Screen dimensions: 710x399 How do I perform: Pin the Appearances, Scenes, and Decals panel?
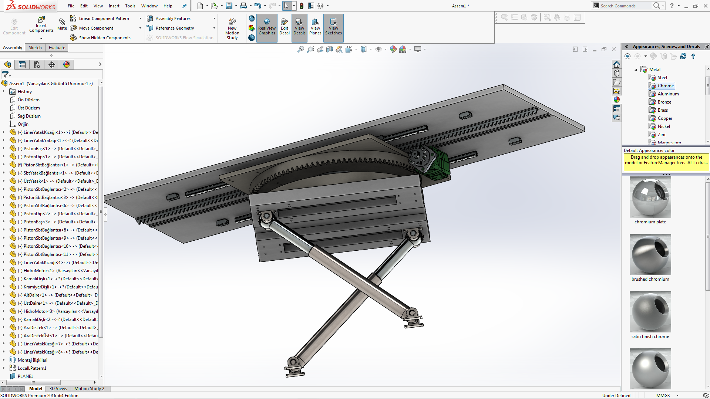point(706,47)
